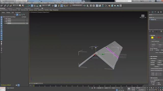Click the time slider handle
Image resolution: width=163 pixels, height=91 pixels.
pyautogui.click(x=36, y=83)
